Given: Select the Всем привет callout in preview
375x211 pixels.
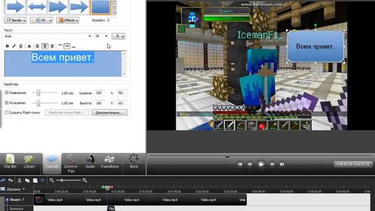Looking at the screenshot, I should pyautogui.click(x=315, y=46).
